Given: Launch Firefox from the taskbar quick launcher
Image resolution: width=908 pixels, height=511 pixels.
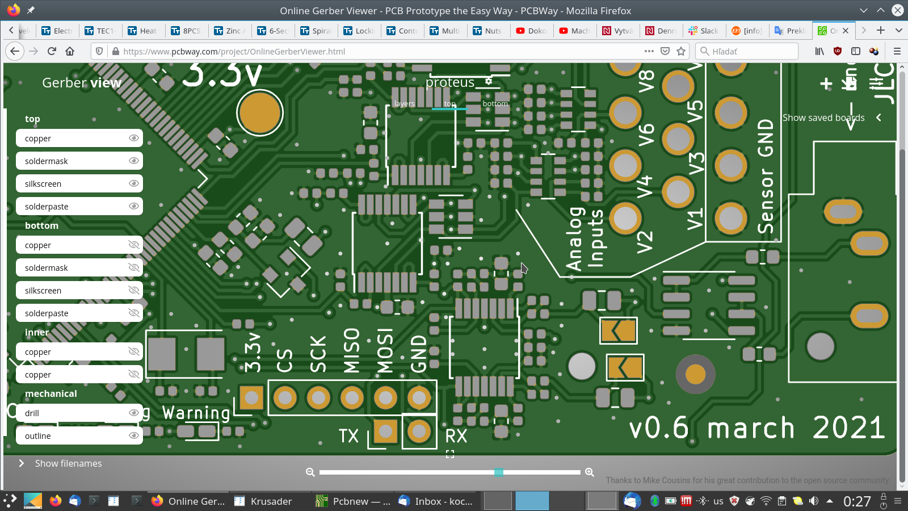Looking at the screenshot, I should pos(56,501).
